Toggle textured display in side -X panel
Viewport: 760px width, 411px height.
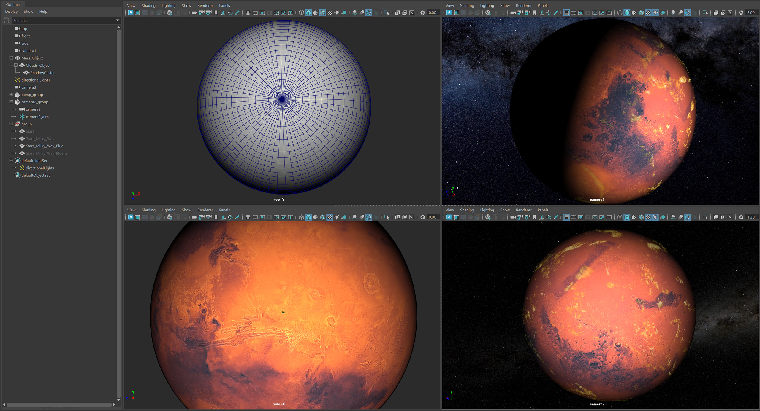click(330, 217)
